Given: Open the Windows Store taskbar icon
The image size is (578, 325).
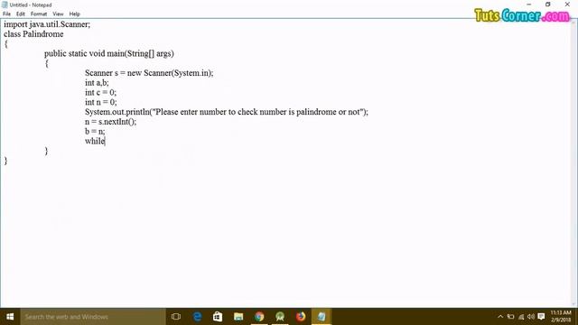Looking at the screenshot, I should (x=218, y=317).
